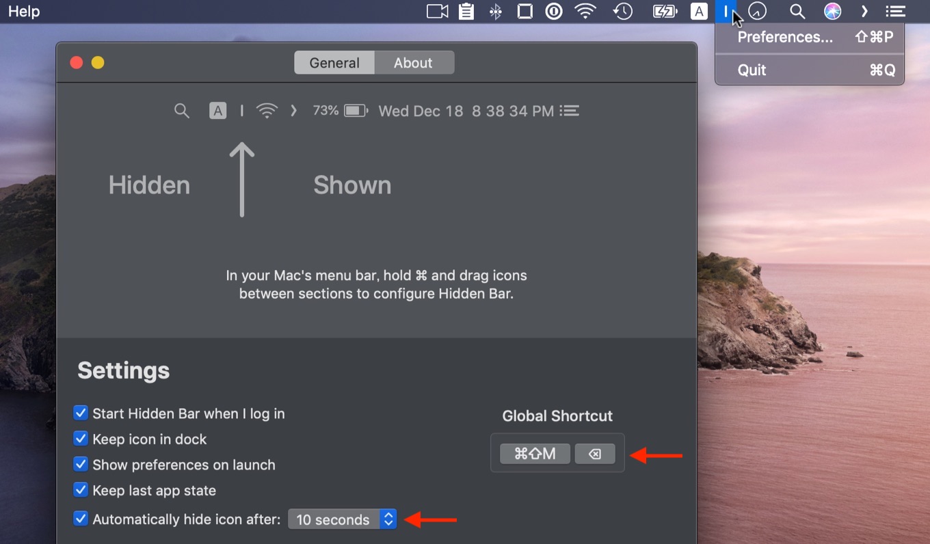This screenshot has width=930, height=544.
Task: Open the Help menu in the menu bar
Action: point(24,12)
